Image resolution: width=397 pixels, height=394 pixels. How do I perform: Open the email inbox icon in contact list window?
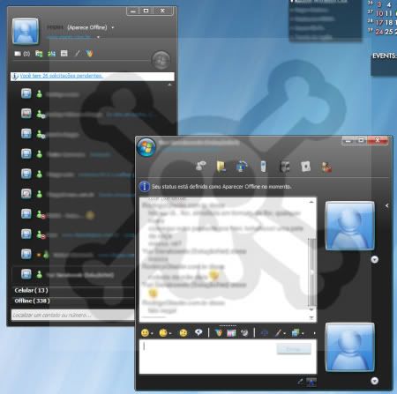pos(18,54)
